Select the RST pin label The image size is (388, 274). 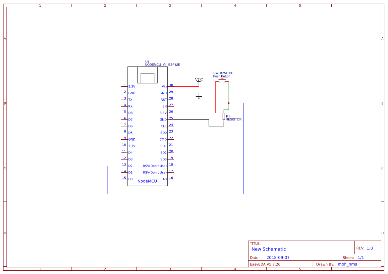164,100
